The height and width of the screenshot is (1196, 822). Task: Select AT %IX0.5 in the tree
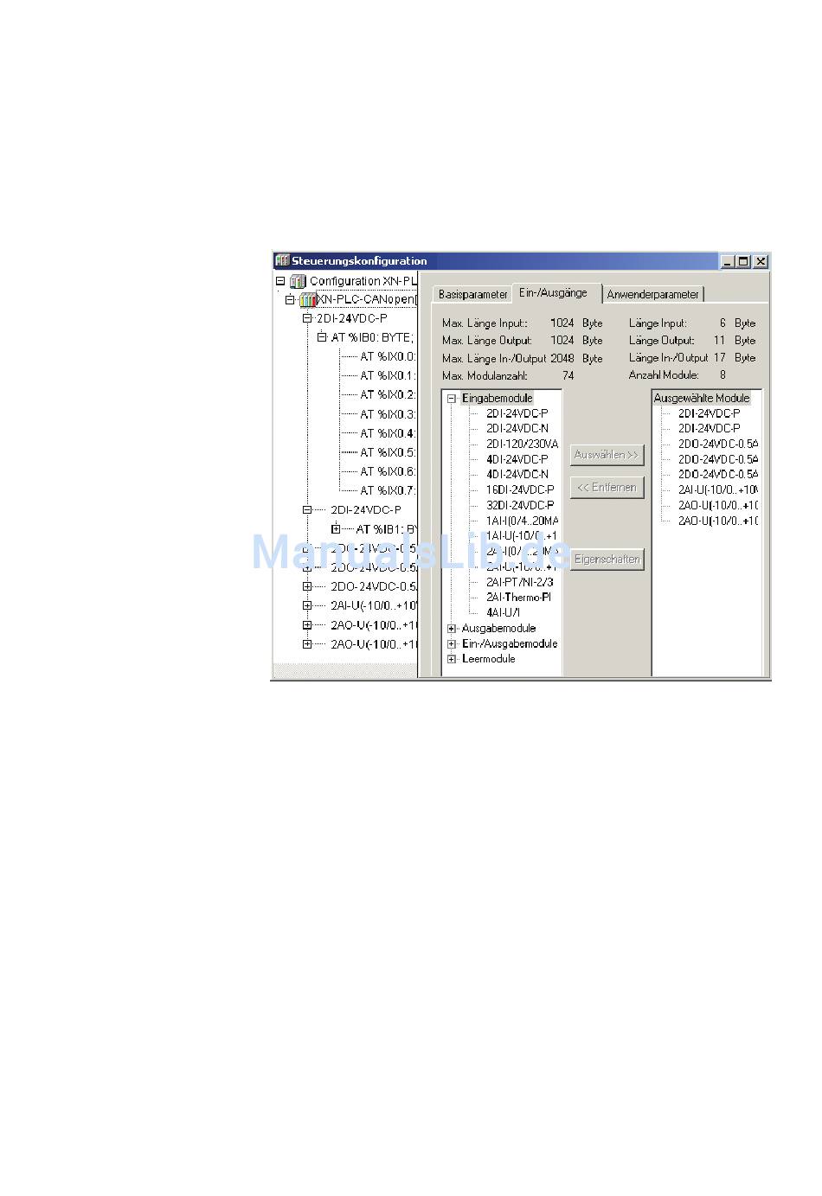(x=388, y=452)
